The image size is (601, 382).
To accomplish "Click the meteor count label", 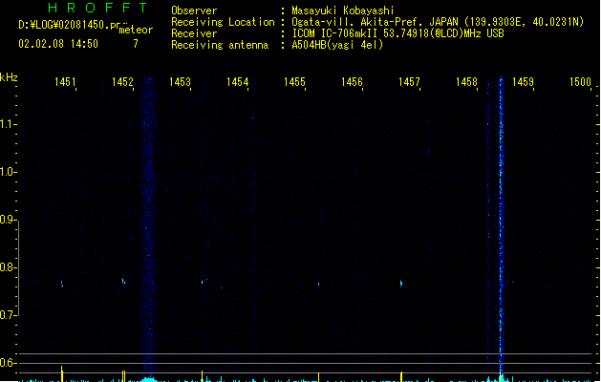I will point(136,30).
